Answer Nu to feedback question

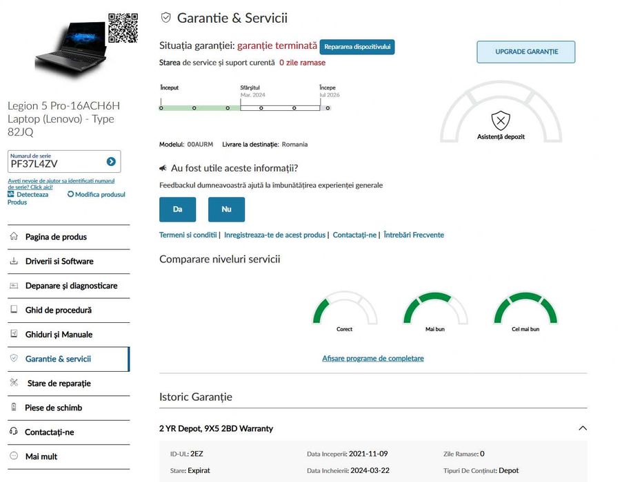[226, 209]
